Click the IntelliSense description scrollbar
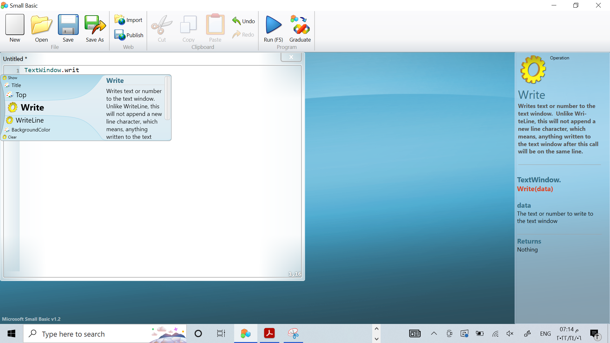The width and height of the screenshot is (610, 343). [x=167, y=98]
